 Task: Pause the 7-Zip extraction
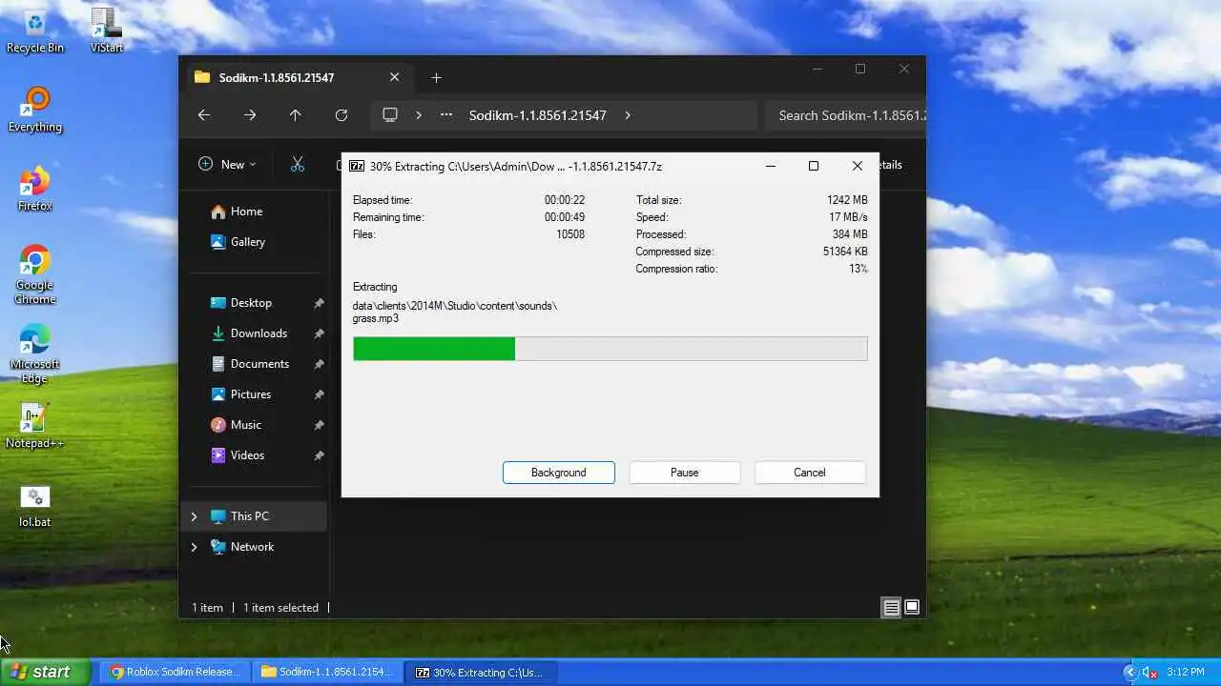(684, 473)
